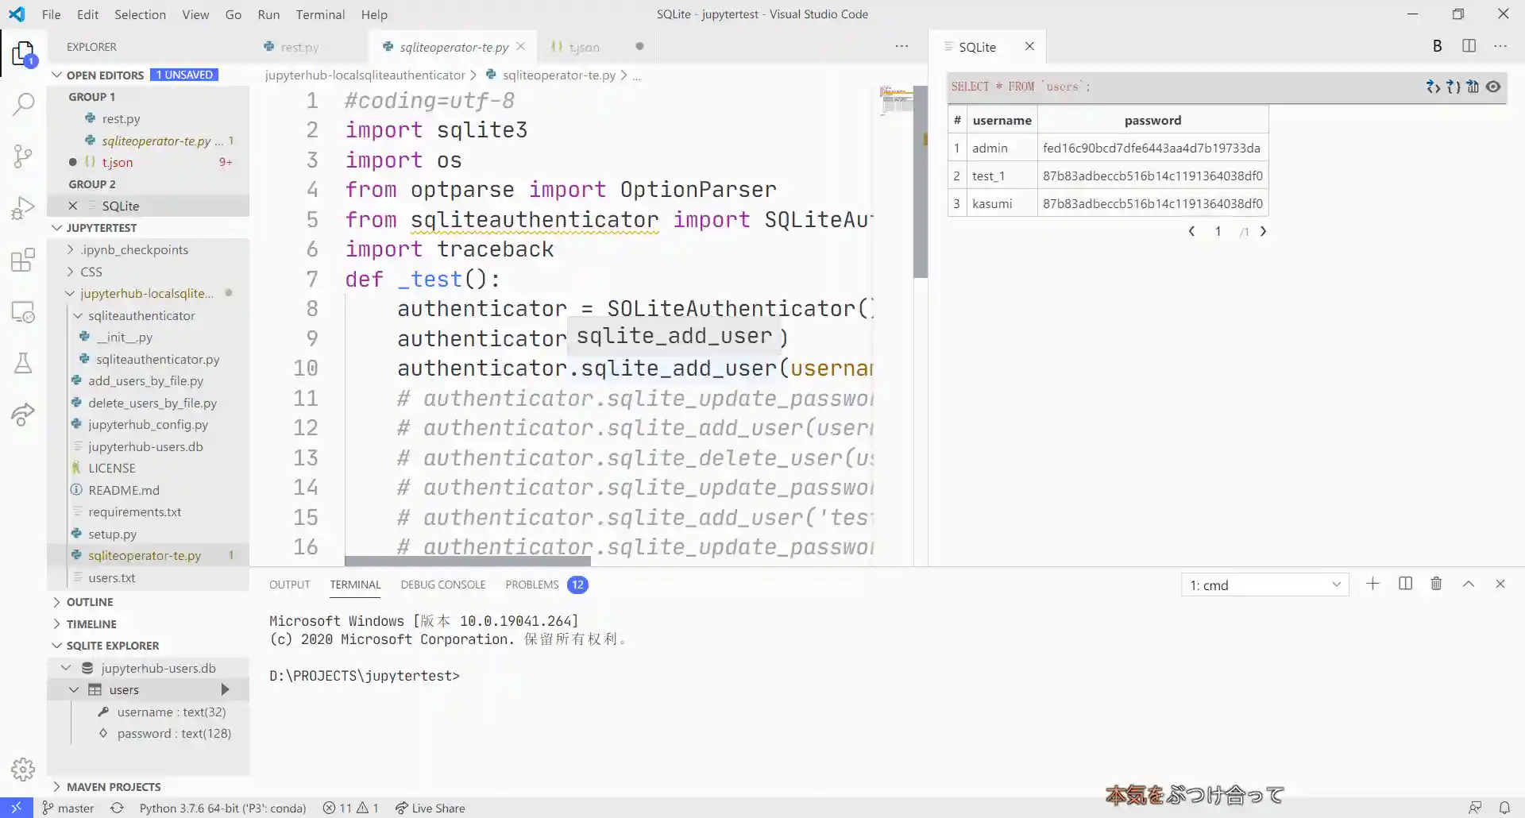Image resolution: width=1525 pixels, height=818 pixels.
Task: Click the code minimap preview
Action: pyautogui.click(x=896, y=101)
